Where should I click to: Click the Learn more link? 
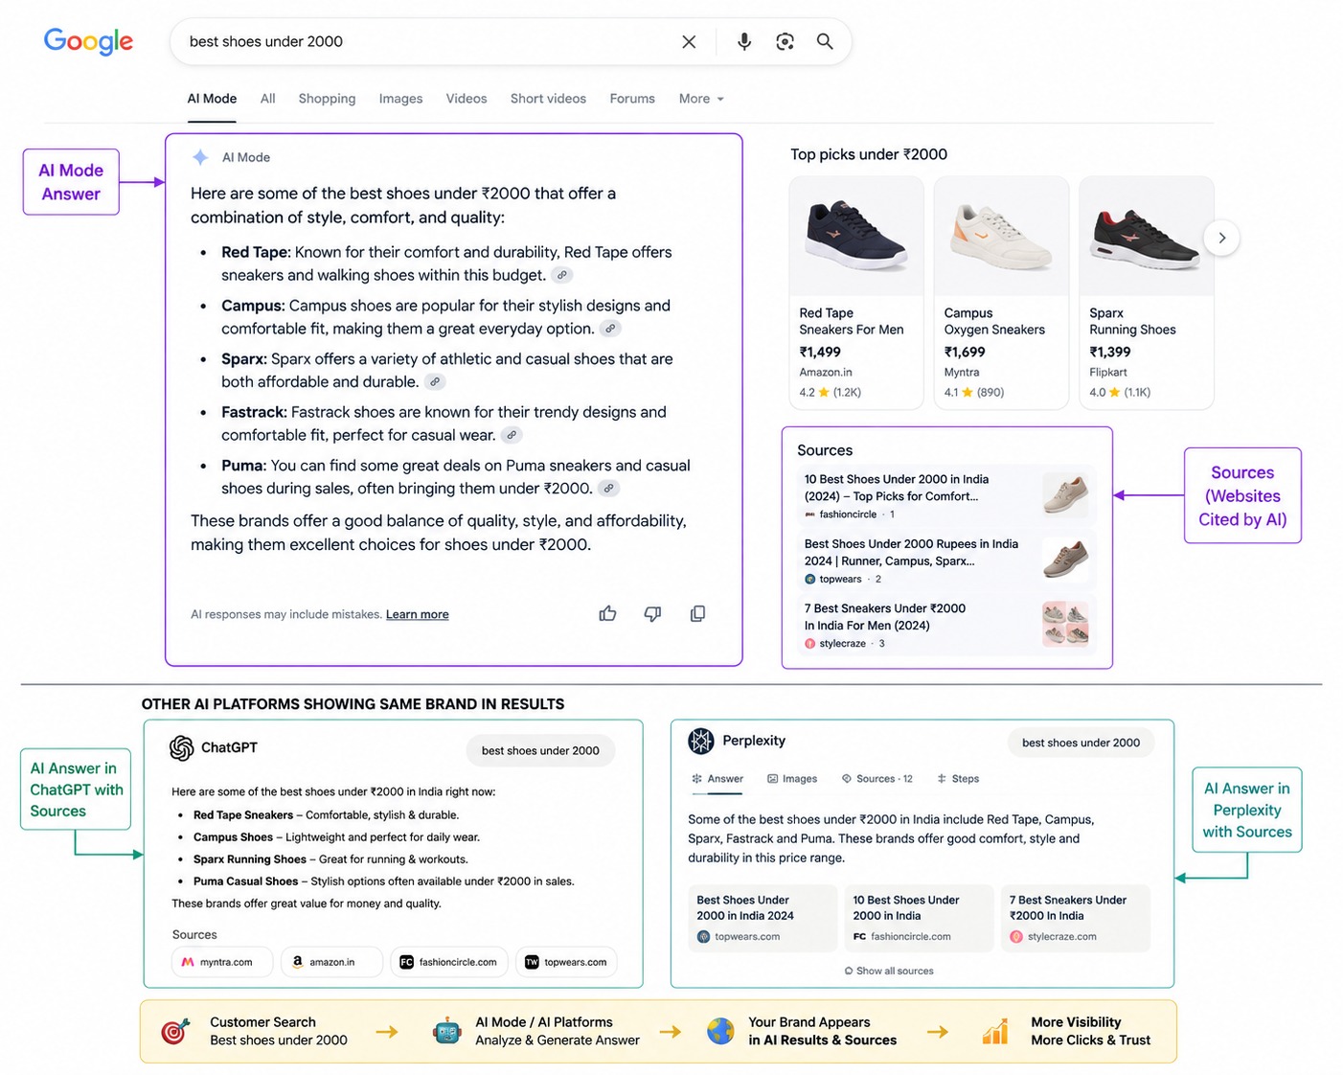(417, 614)
